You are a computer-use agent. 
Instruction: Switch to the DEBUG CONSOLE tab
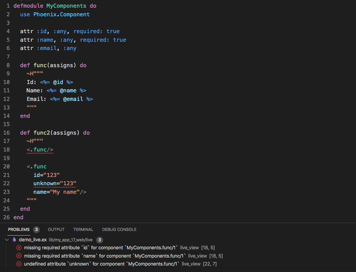click(x=119, y=229)
